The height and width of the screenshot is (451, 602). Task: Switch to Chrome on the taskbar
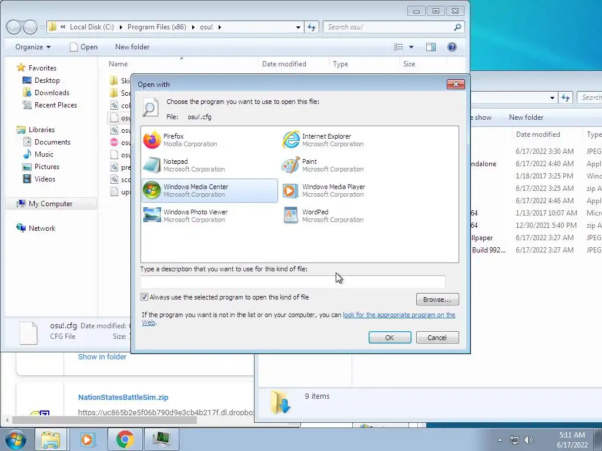point(125,439)
